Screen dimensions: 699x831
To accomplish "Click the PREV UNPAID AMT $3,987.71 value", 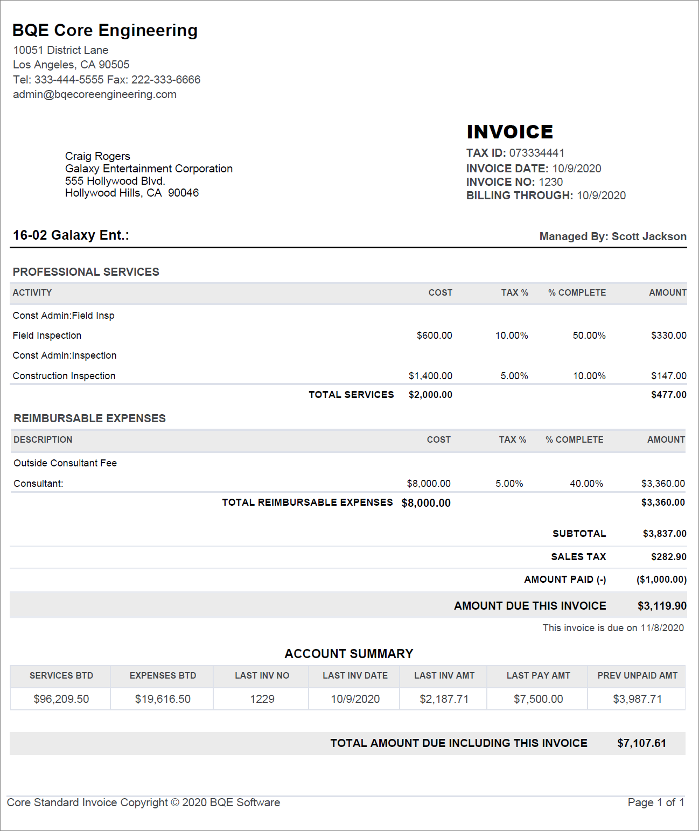I will click(637, 699).
